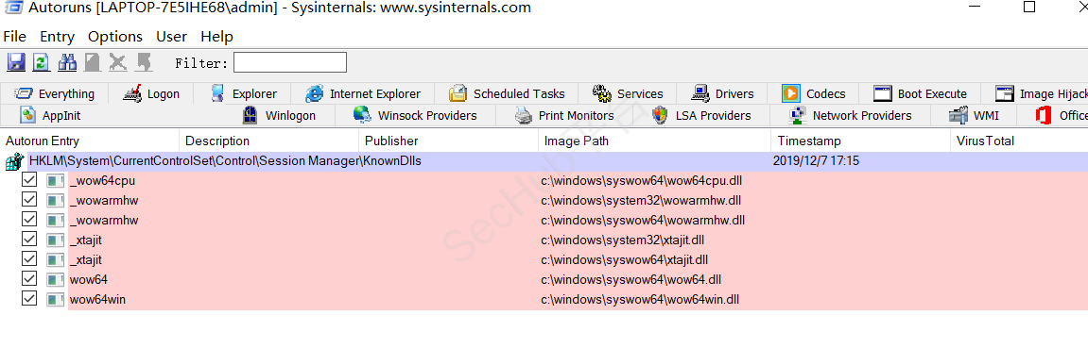
Task: Switch to the Scheduled Tasks tab
Action: tap(508, 93)
